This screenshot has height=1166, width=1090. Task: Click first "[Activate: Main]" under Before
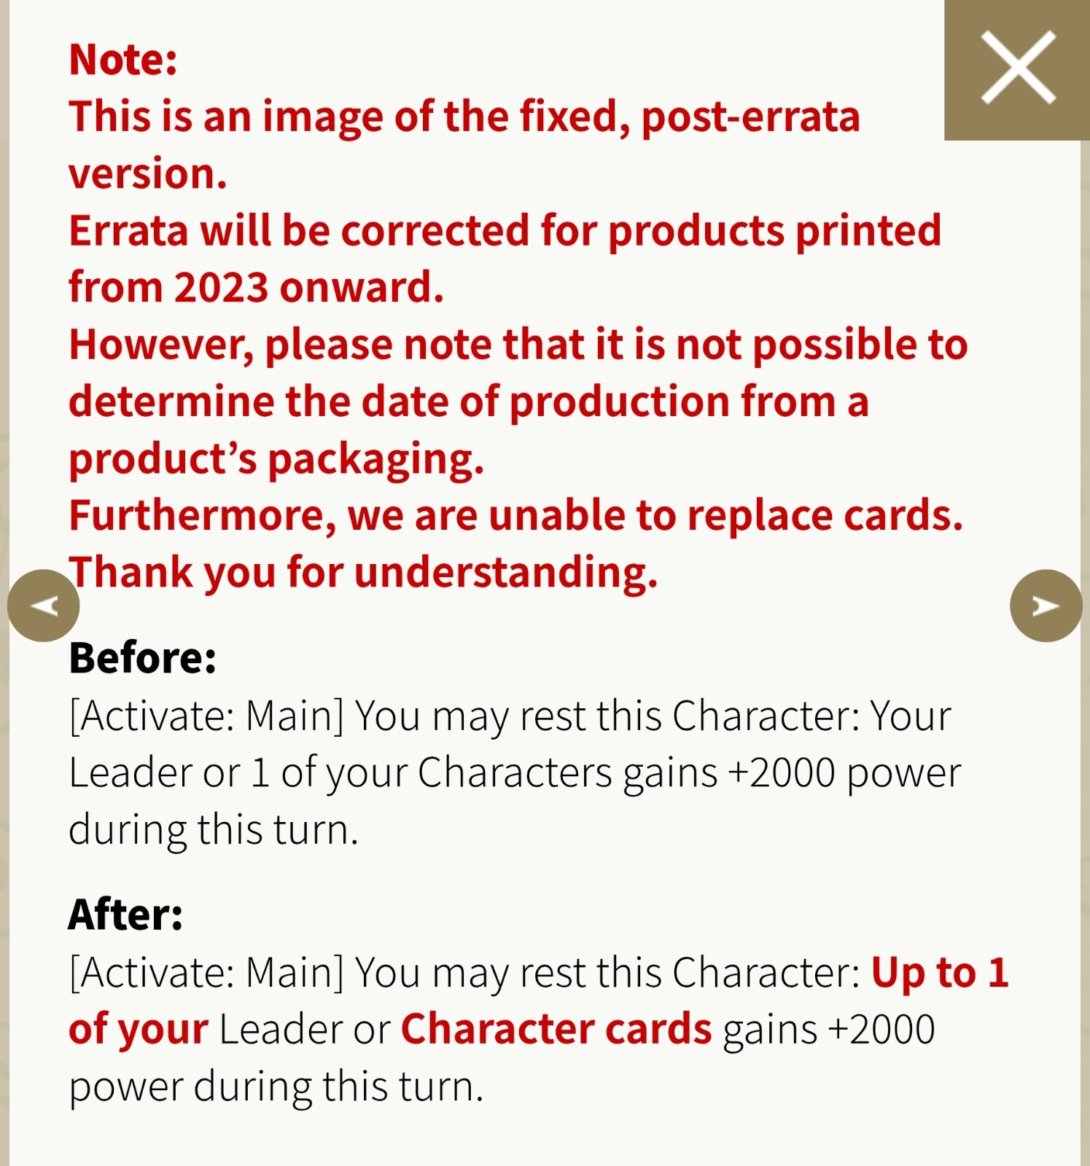click(206, 716)
